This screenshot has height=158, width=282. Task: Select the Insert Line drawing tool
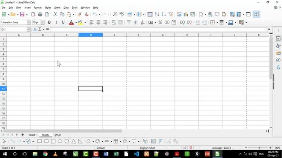coord(13,141)
